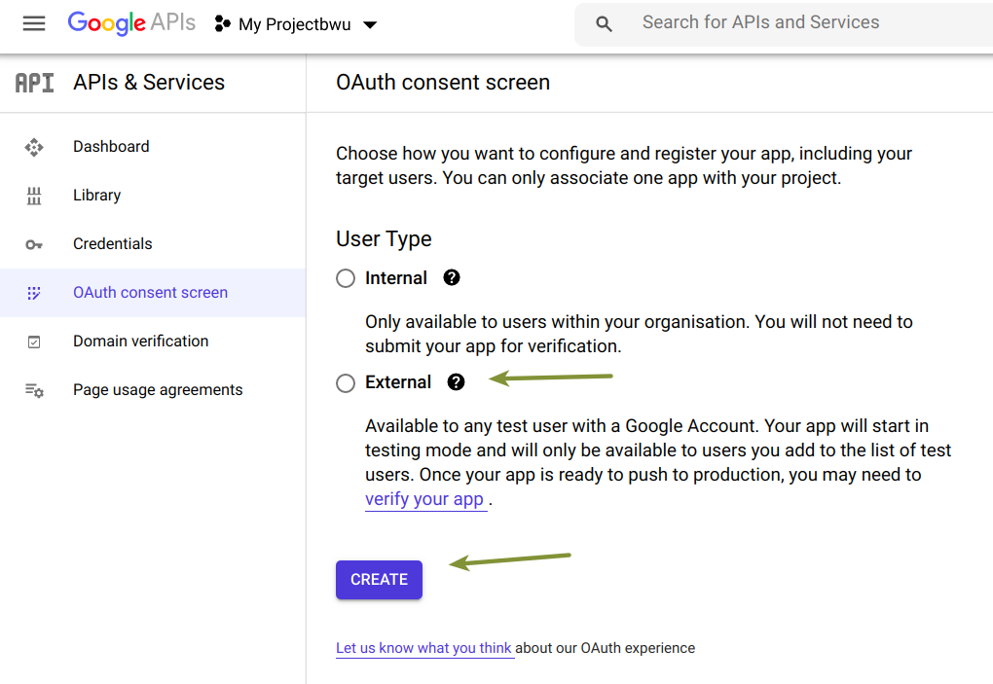Select the Internal user type radio button

tap(346, 278)
